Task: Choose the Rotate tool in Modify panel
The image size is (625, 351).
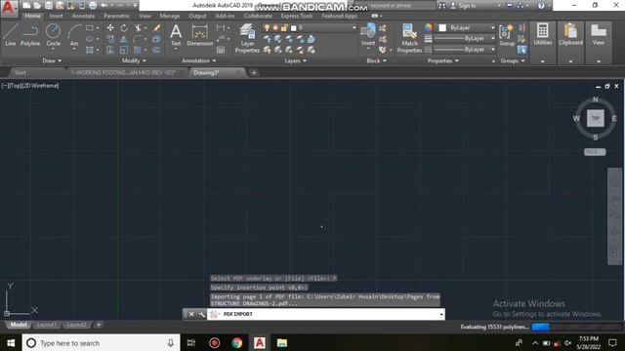Action: click(124, 28)
